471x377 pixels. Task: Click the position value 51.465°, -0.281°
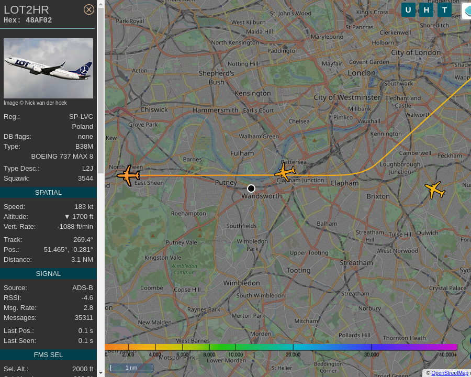pyautogui.click(x=69, y=250)
